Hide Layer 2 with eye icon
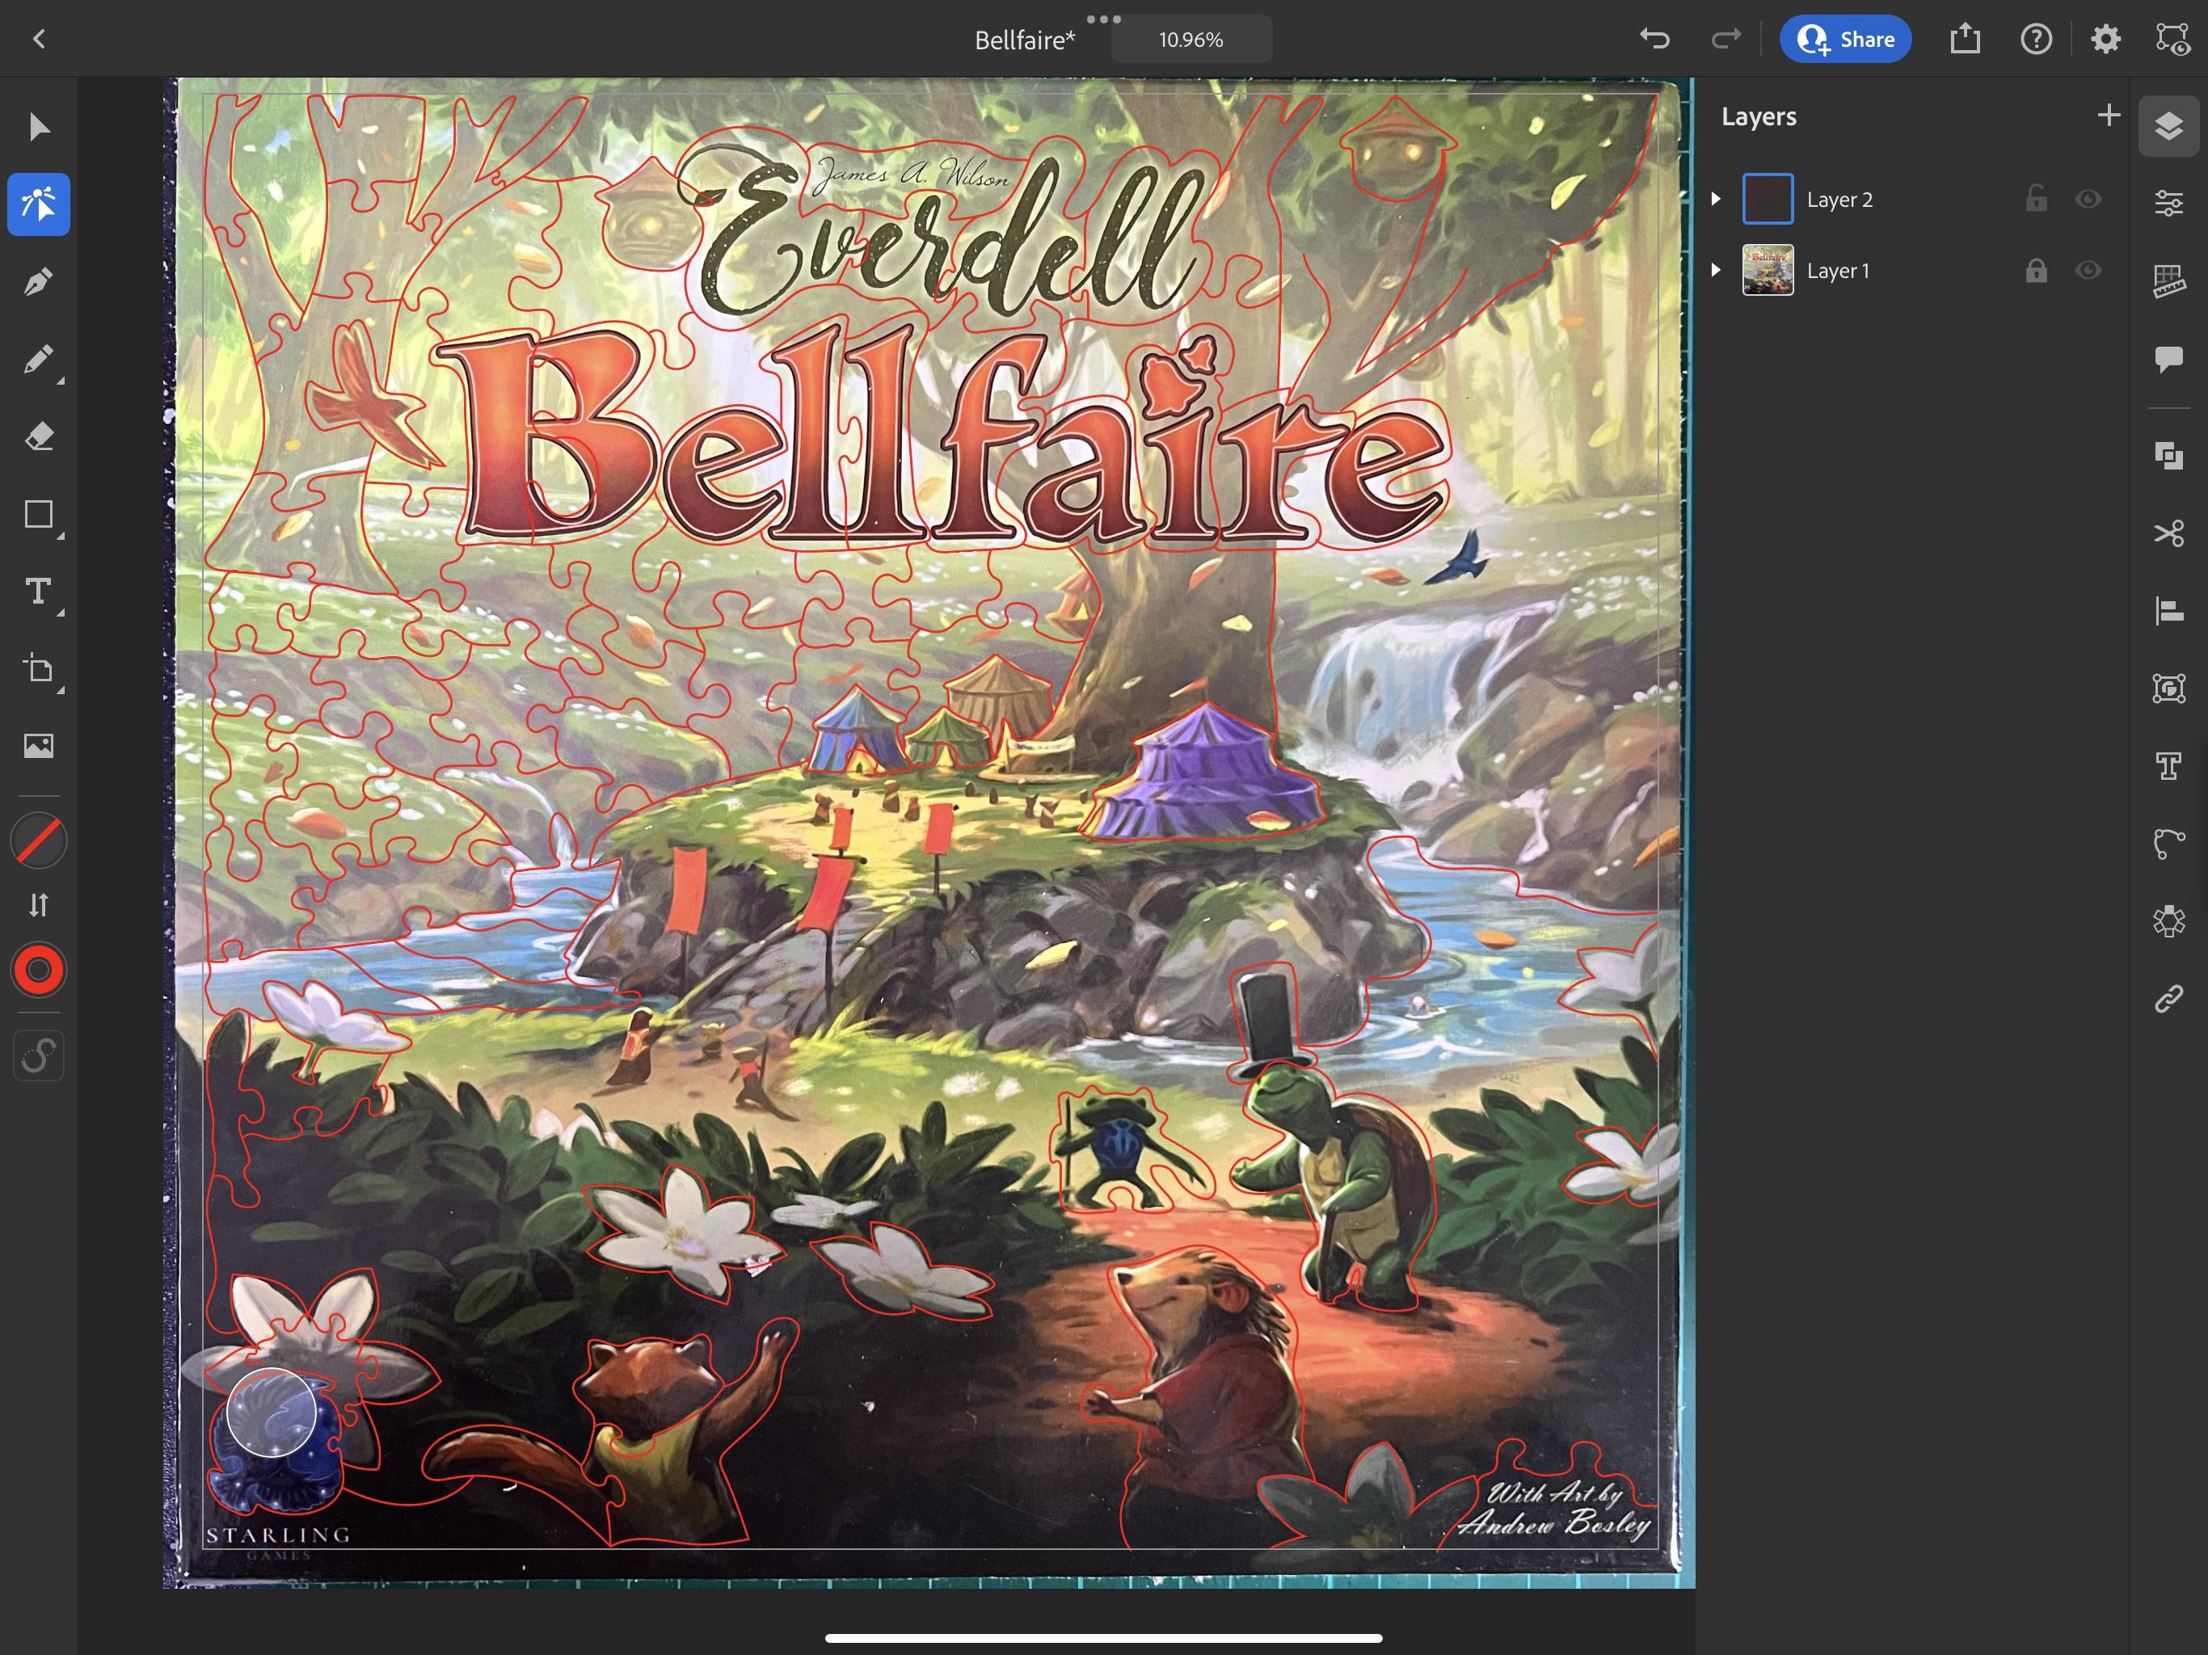 tap(2088, 200)
